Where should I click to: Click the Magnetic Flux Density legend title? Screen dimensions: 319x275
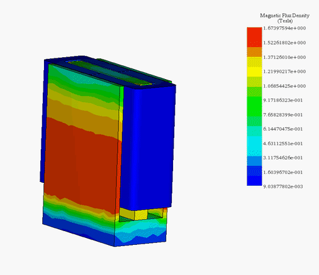[284, 18]
